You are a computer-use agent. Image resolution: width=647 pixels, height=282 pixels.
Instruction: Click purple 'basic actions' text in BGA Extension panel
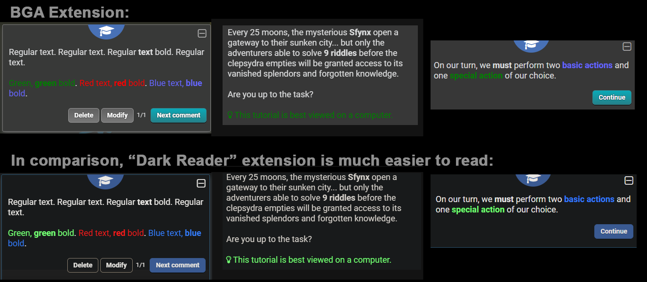coord(587,65)
